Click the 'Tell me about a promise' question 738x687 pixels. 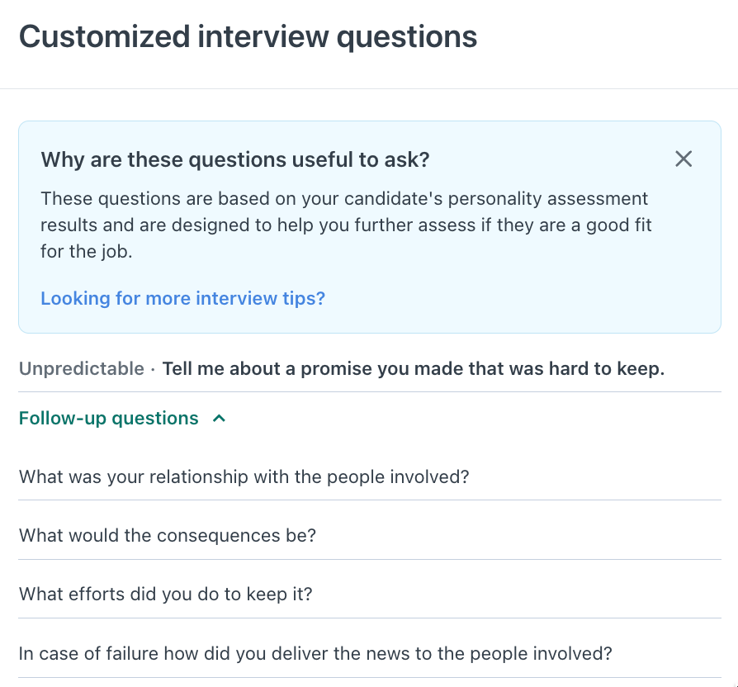click(x=413, y=368)
